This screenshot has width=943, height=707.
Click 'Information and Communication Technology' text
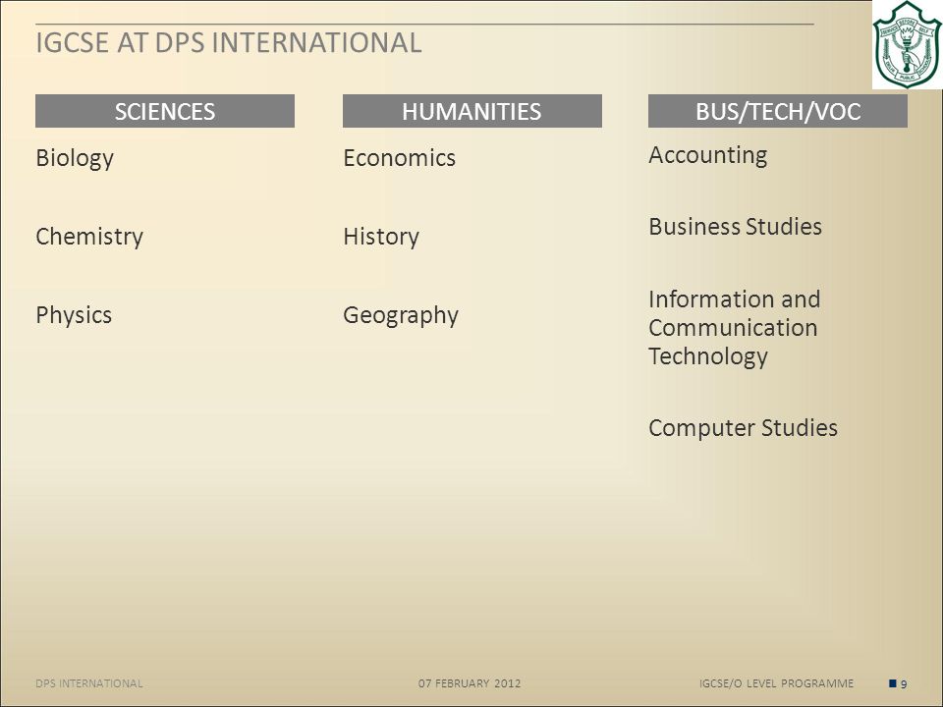735,328
